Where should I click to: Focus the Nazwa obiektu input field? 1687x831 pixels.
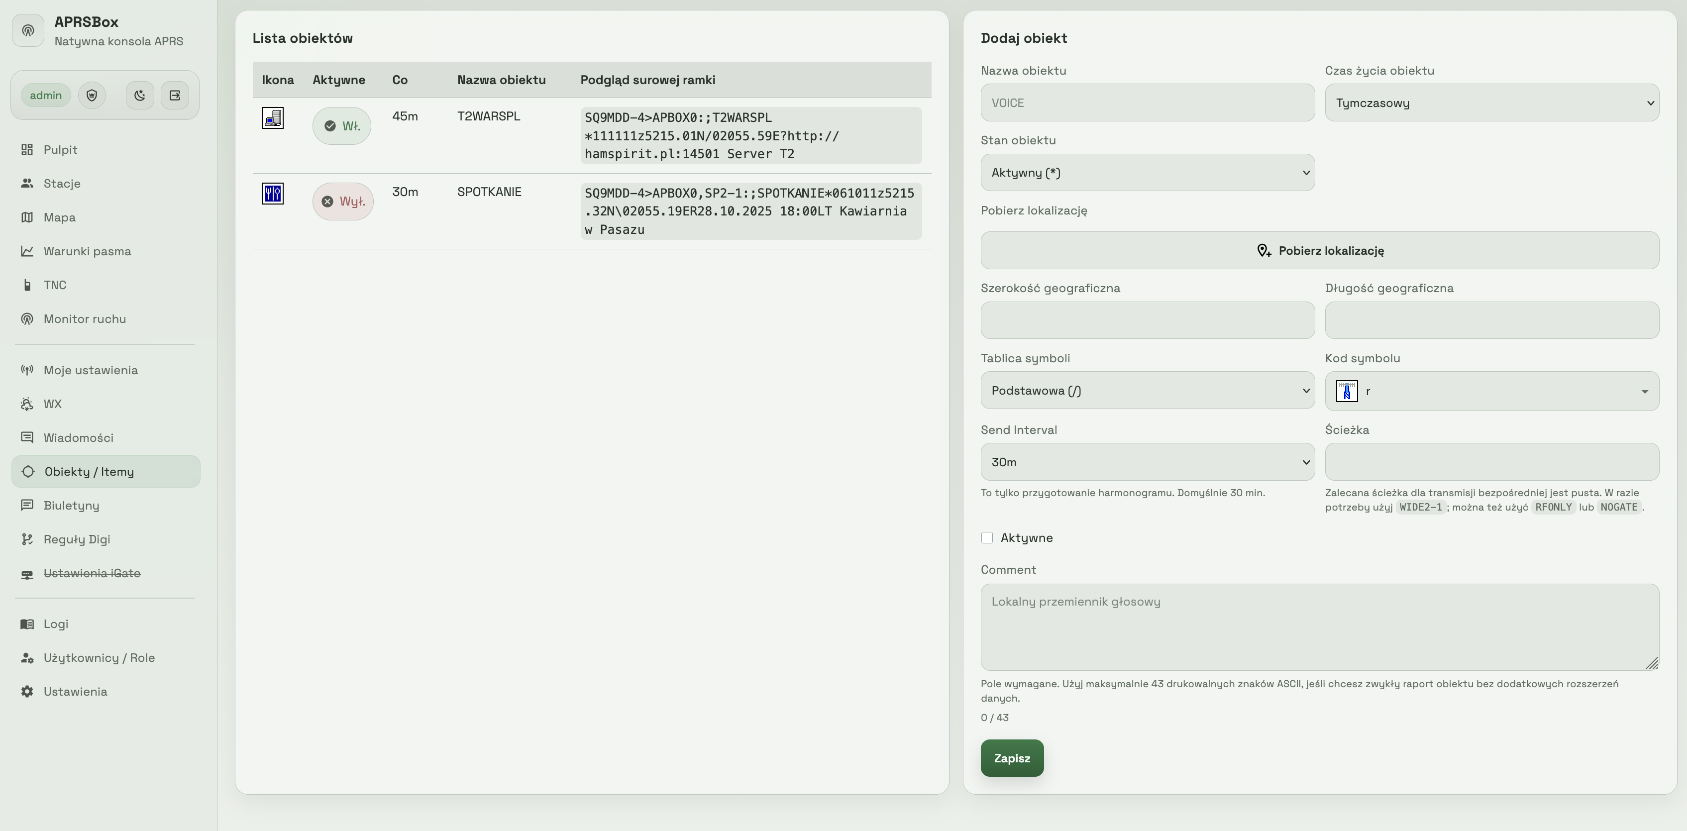click(x=1147, y=103)
